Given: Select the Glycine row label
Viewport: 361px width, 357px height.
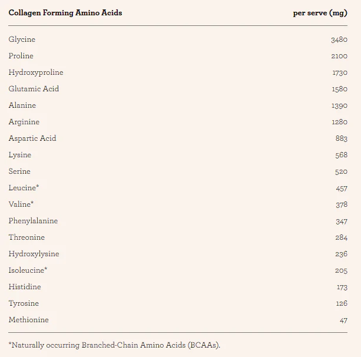Looking at the screenshot, I should [x=22, y=39].
